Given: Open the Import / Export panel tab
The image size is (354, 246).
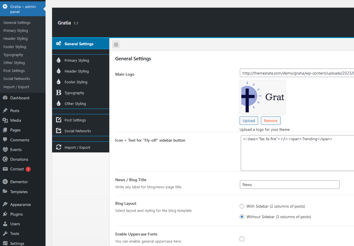Looking at the screenshot, I should click(81, 147).
